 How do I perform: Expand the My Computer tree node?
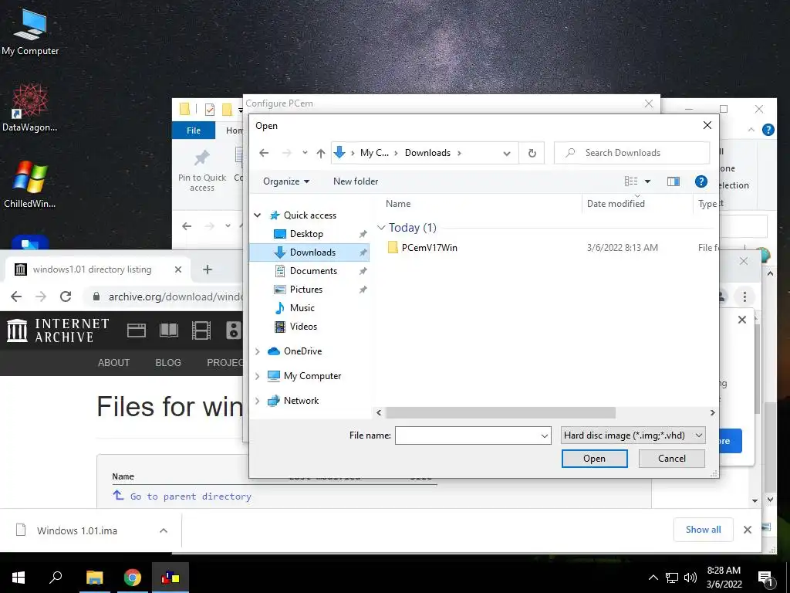[258, 376]
